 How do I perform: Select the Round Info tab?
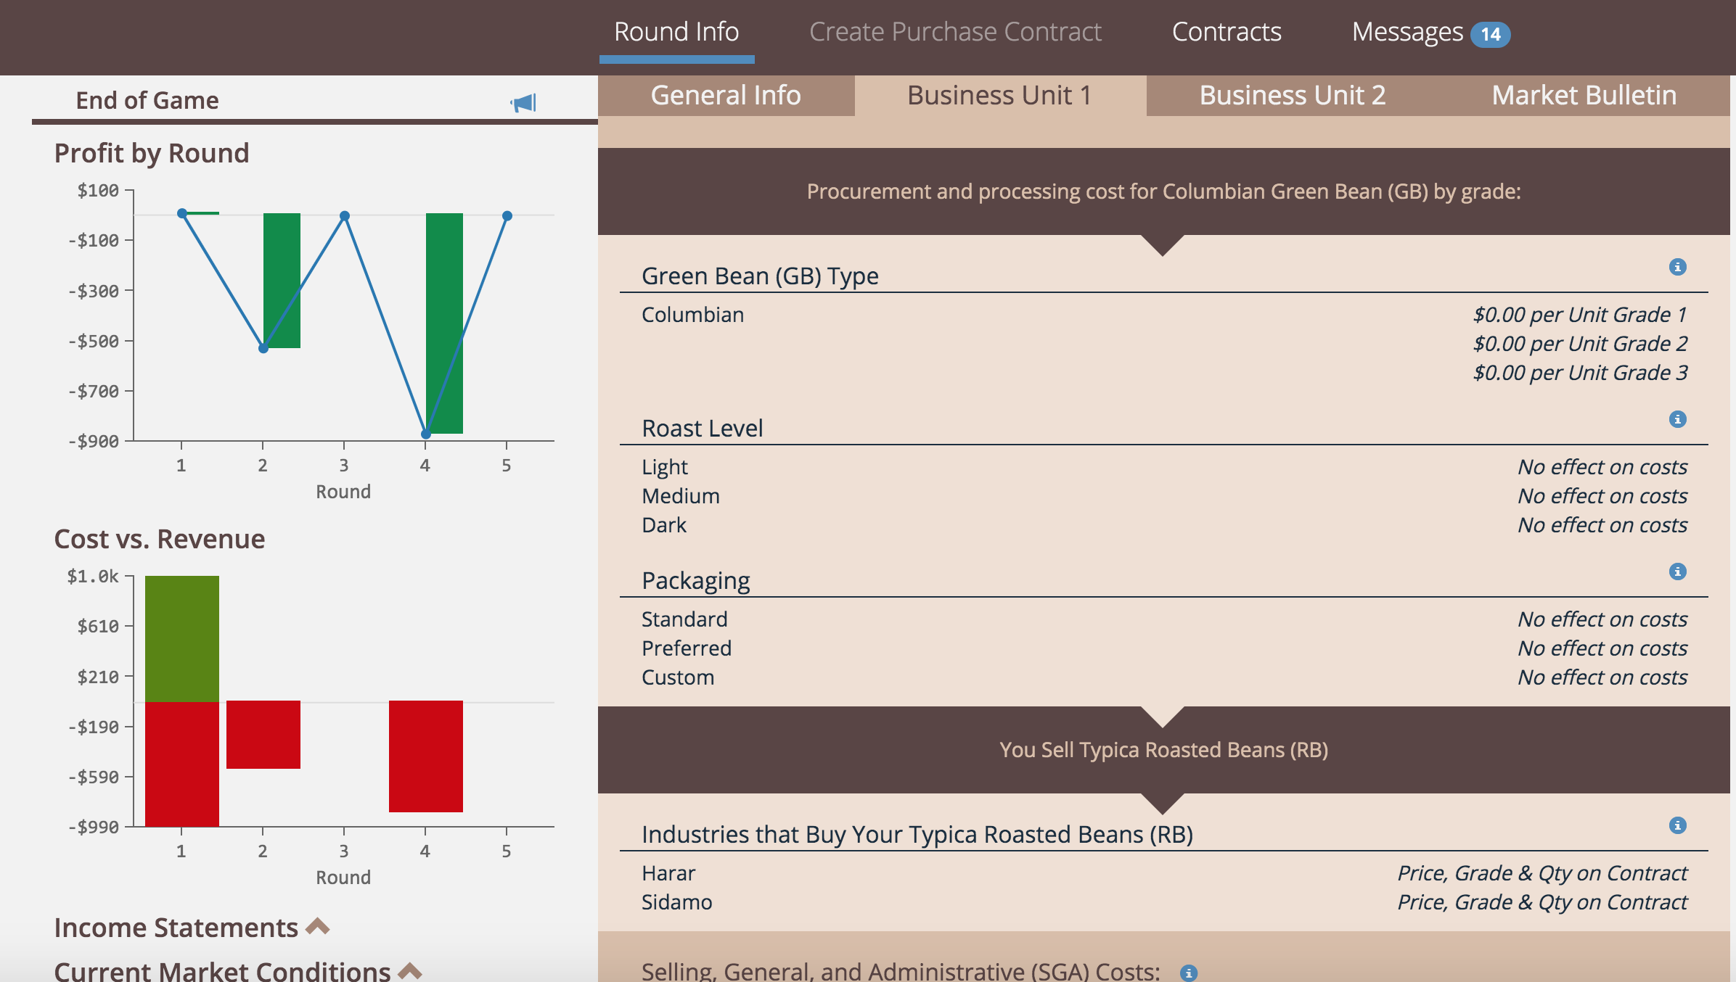[x=676, y=31]
